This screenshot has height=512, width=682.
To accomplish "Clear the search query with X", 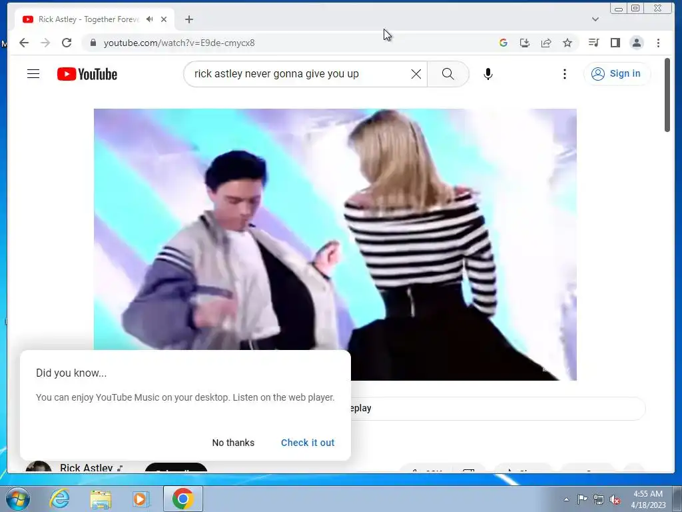I will click(x=416, y=74).
